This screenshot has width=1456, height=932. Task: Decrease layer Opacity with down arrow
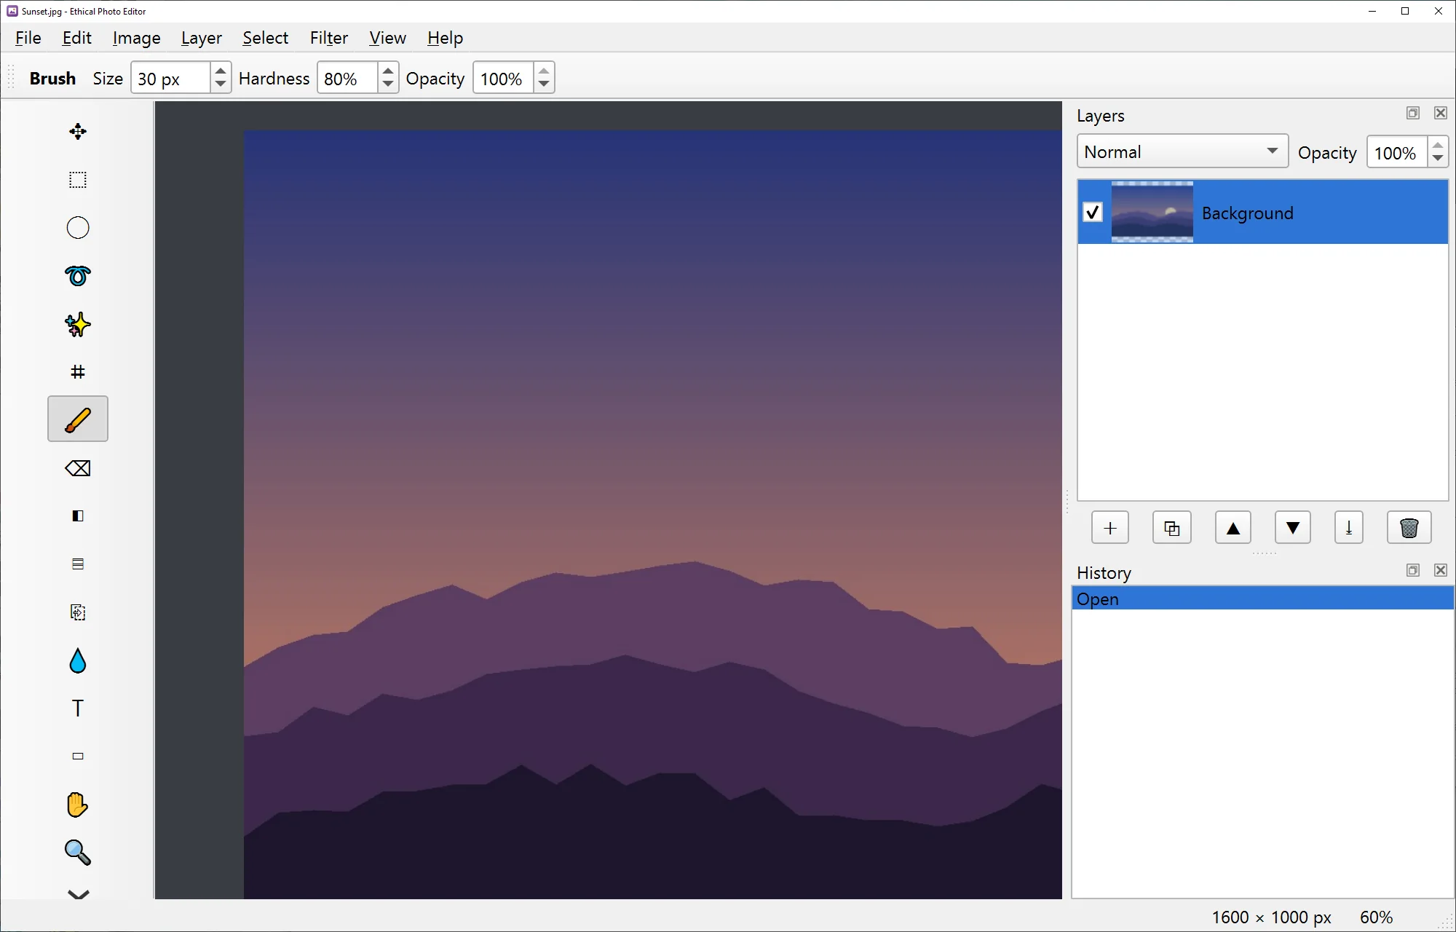tap(1437, 159)
